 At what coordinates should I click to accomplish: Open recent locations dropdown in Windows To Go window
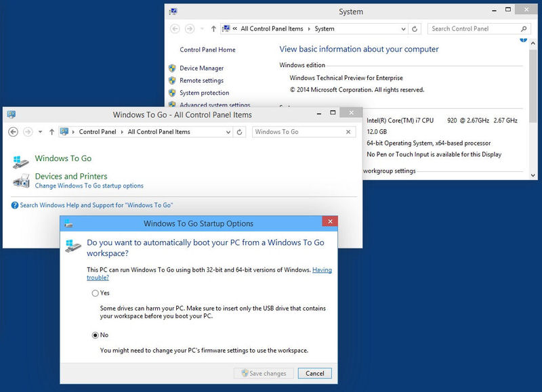41,132
